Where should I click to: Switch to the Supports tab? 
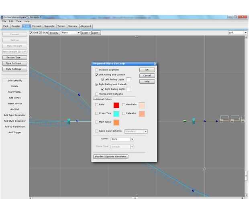49,26
